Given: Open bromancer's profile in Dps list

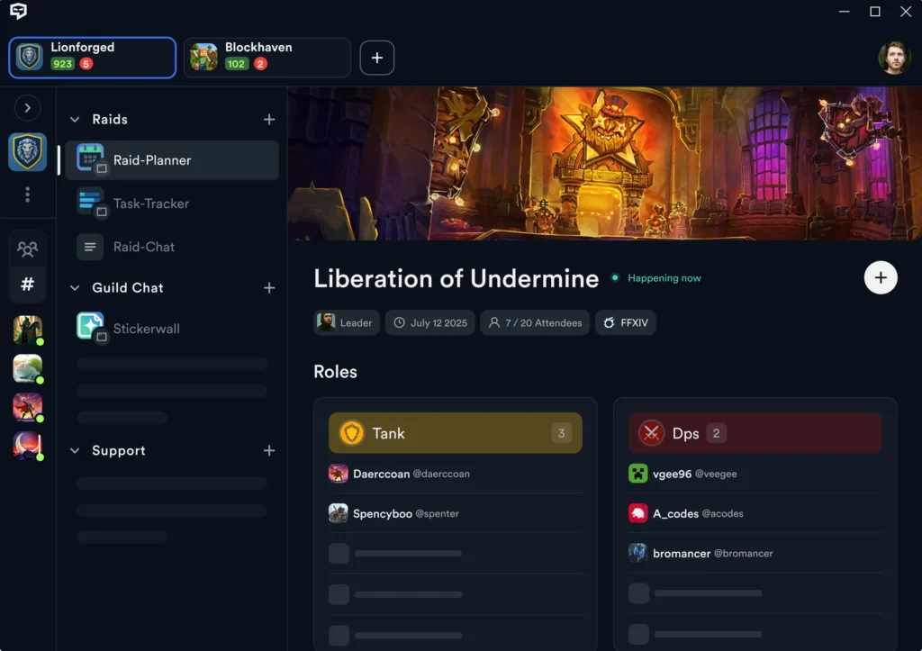Looking at the screenshot, I should pos(755,554).
